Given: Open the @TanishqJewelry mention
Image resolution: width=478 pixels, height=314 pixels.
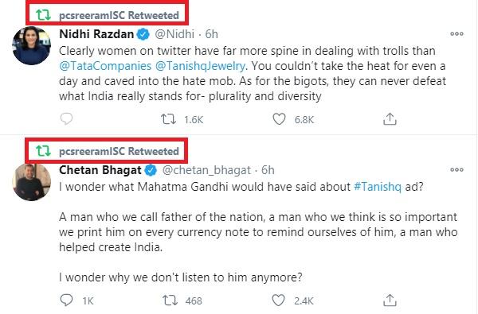Looking at the screenshot, I should click(200, 66).
